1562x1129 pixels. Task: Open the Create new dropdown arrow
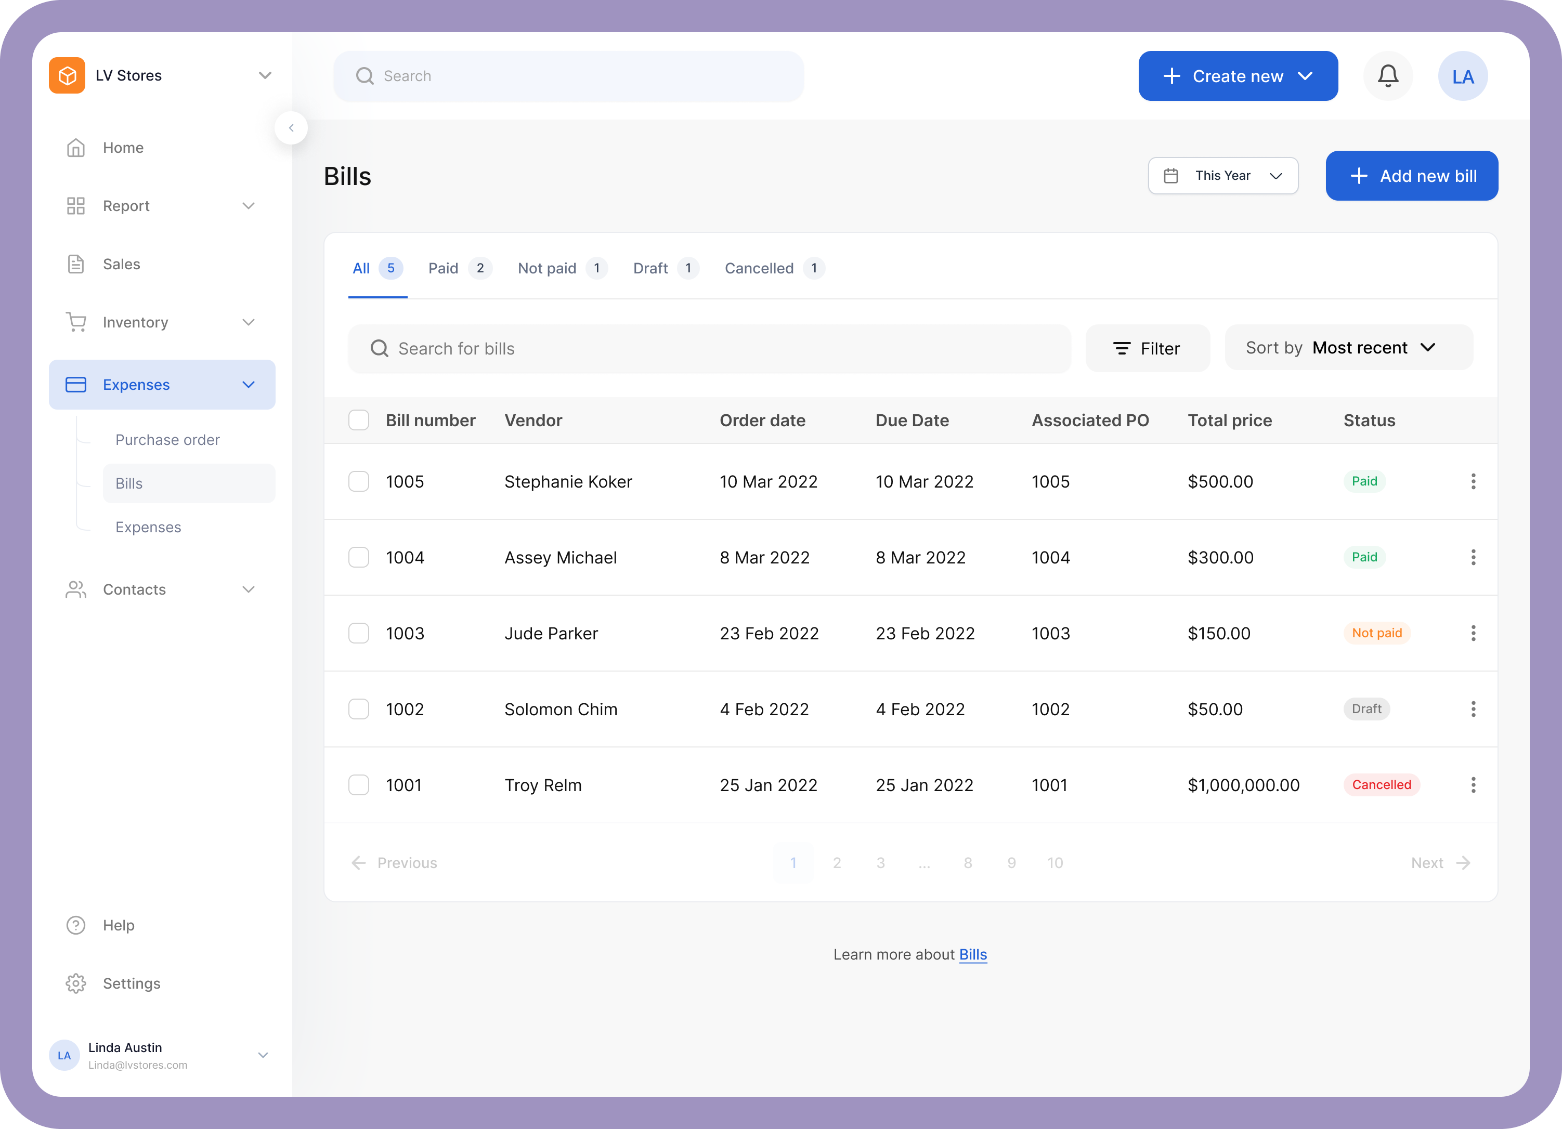tap(1305, 76)
